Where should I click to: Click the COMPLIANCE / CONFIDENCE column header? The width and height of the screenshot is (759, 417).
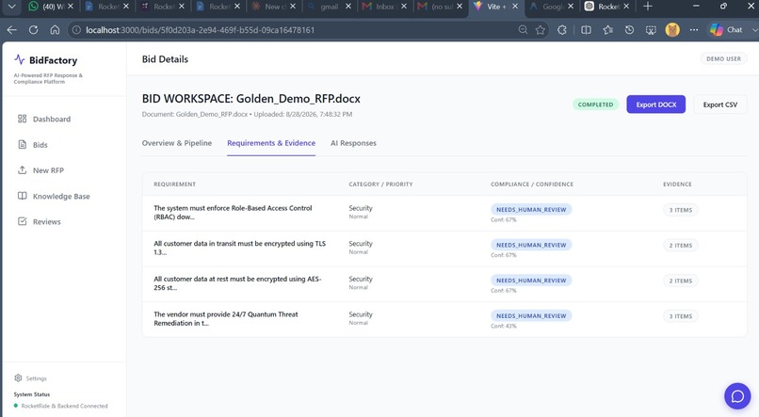click(531, 184)
